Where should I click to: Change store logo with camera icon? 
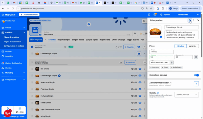point(40,35)
